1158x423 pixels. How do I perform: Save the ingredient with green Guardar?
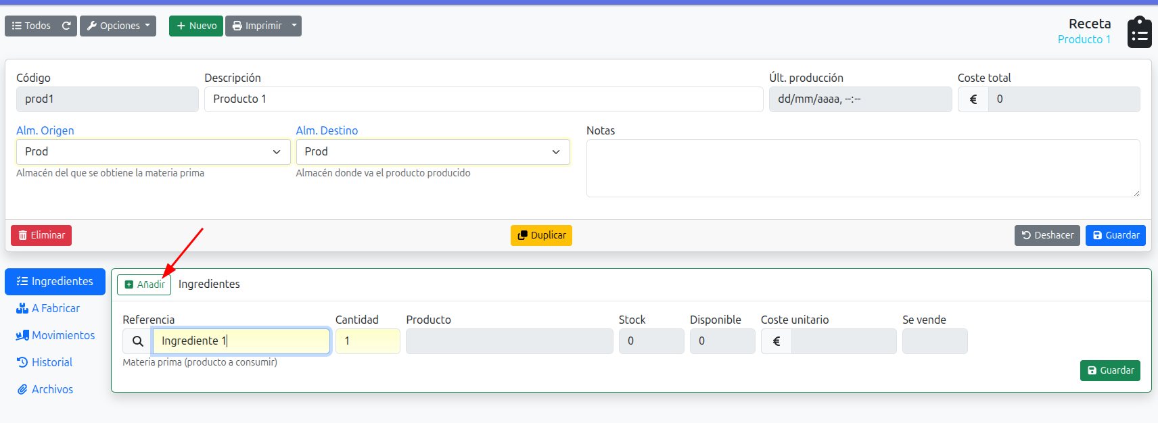click(1109, 370)
